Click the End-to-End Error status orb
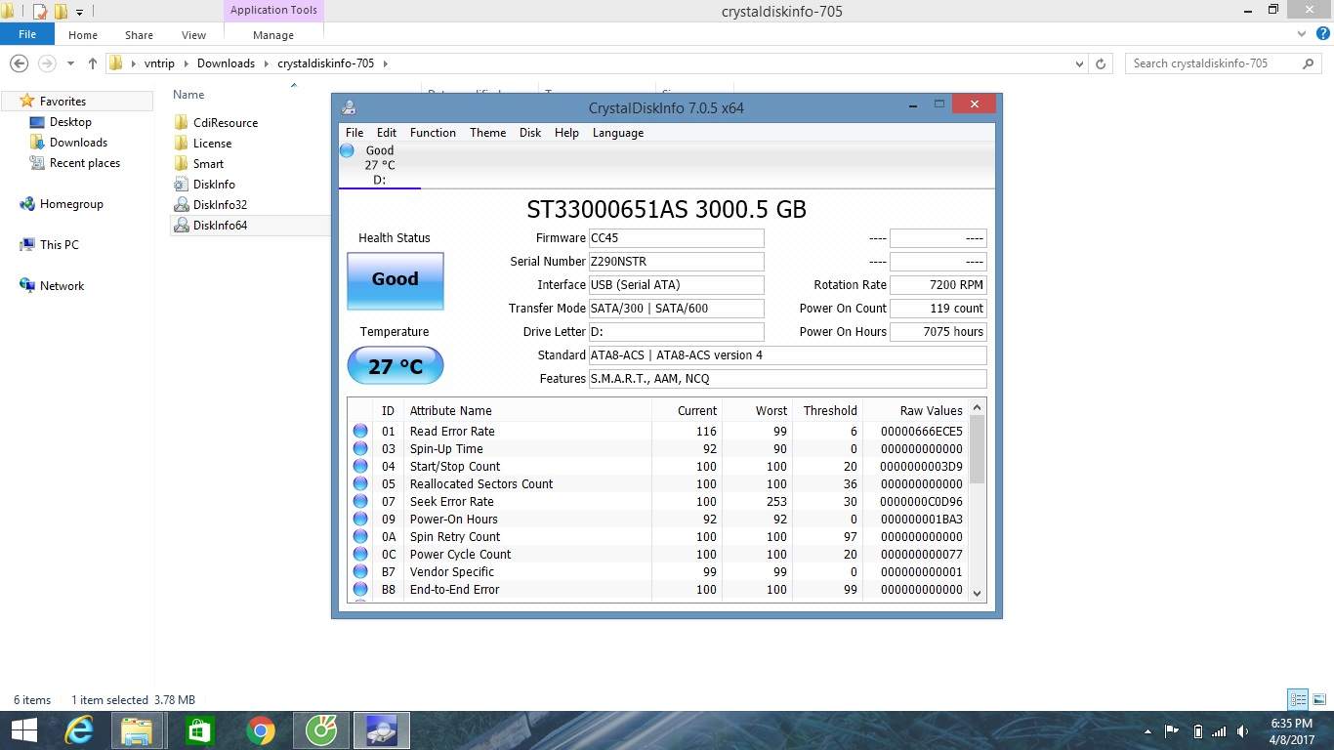 point(360,589)
